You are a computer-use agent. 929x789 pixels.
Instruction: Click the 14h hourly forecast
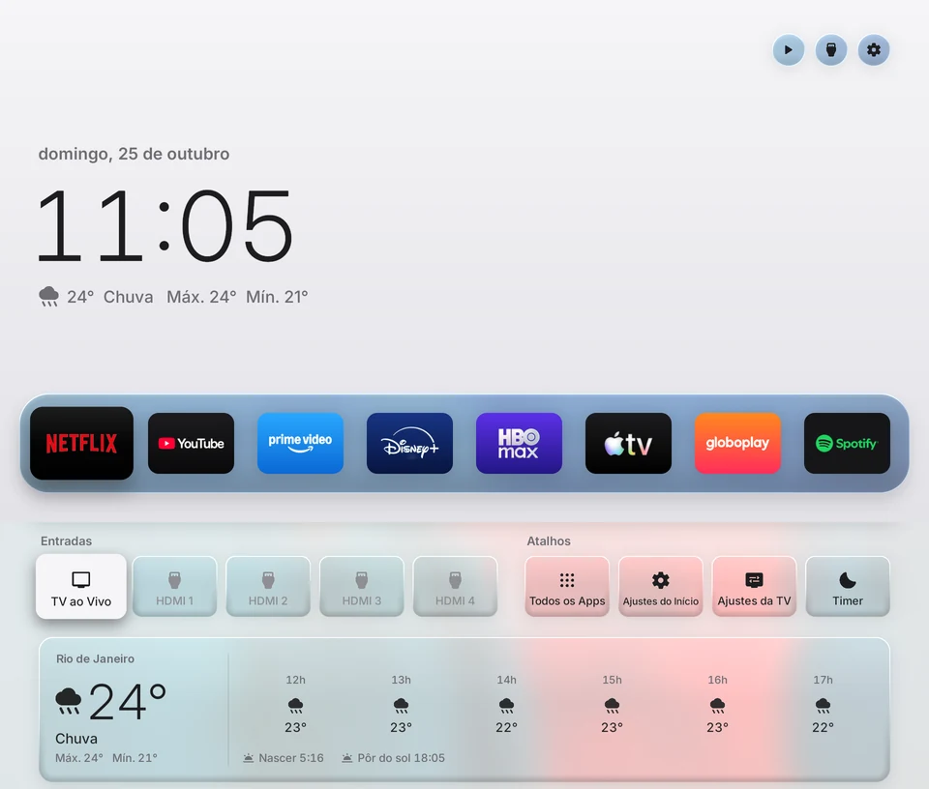pos(506,704)
